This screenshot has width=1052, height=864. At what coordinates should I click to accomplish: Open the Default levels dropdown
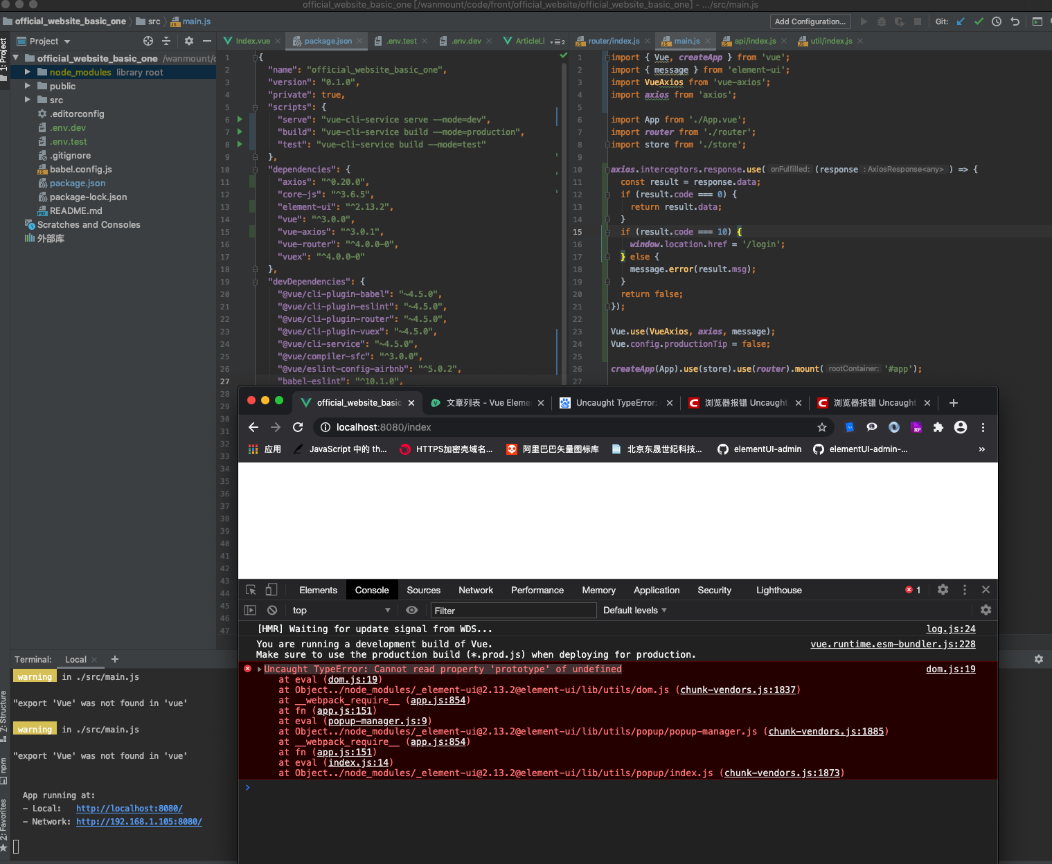(635, 610)
